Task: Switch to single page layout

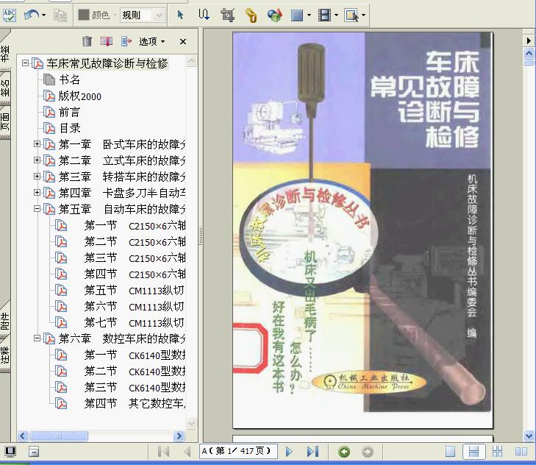Action: pos(450,452)
